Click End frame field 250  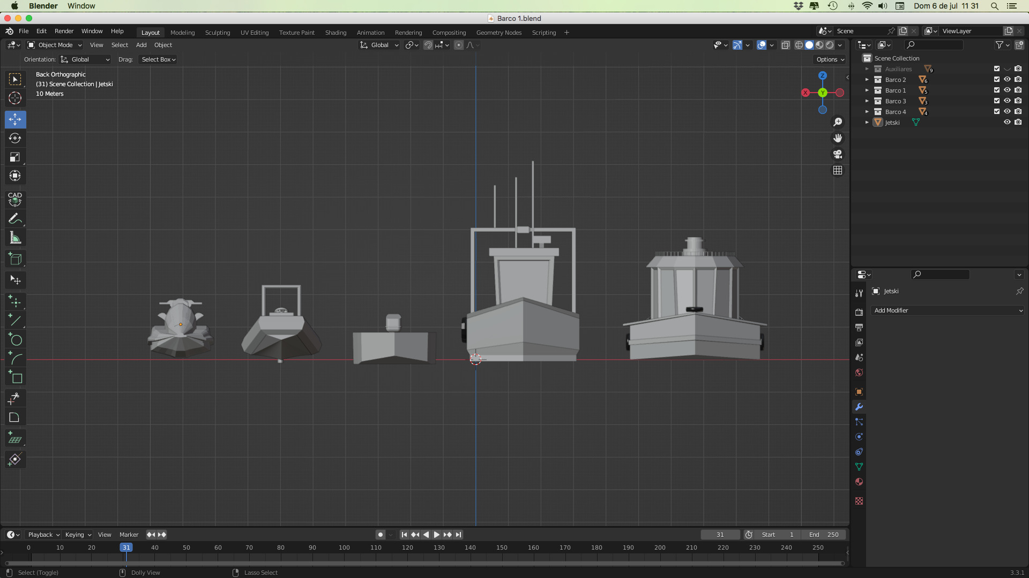(824, 534)
